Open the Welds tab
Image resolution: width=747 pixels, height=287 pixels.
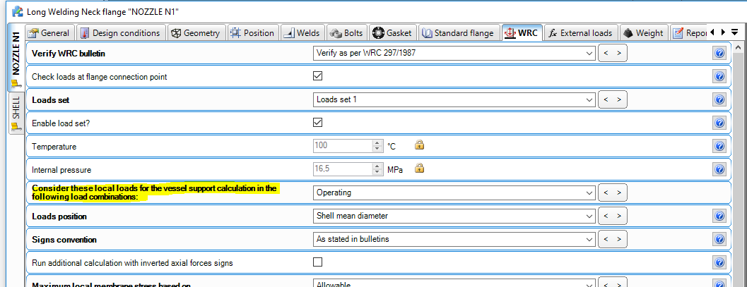(x=303, y=32)
